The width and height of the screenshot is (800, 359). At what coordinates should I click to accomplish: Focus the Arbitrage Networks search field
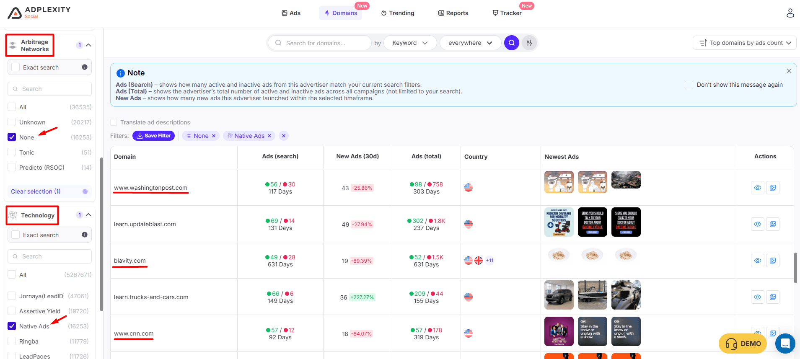pyautogui.click(x=49, y=89)
